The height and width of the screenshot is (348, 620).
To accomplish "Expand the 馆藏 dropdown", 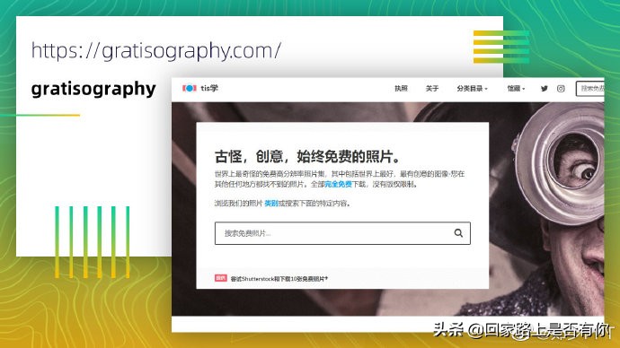I will click(516, 89).
